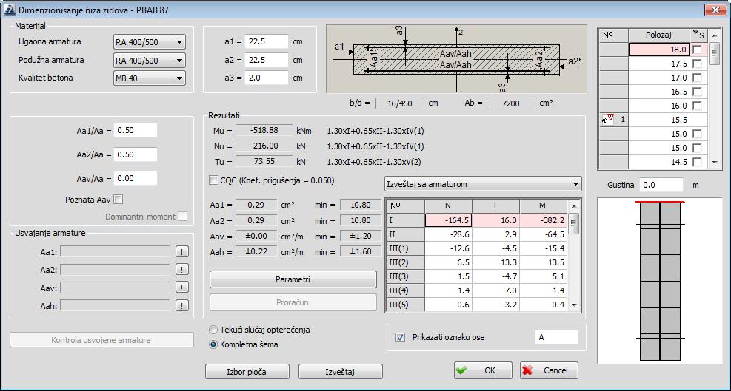Select load case row III(3) label
The image size is (731, 391).
[x=406, y=276]
